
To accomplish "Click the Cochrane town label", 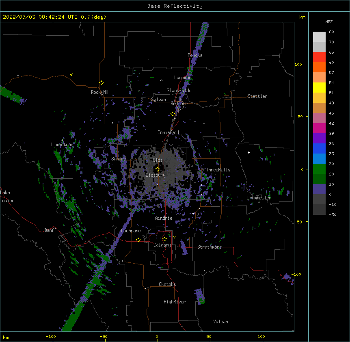I will pyautogui.click(x=131, y=231).
